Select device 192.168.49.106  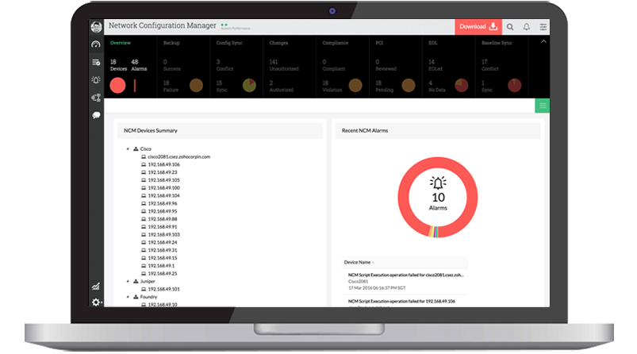point(163,164)
